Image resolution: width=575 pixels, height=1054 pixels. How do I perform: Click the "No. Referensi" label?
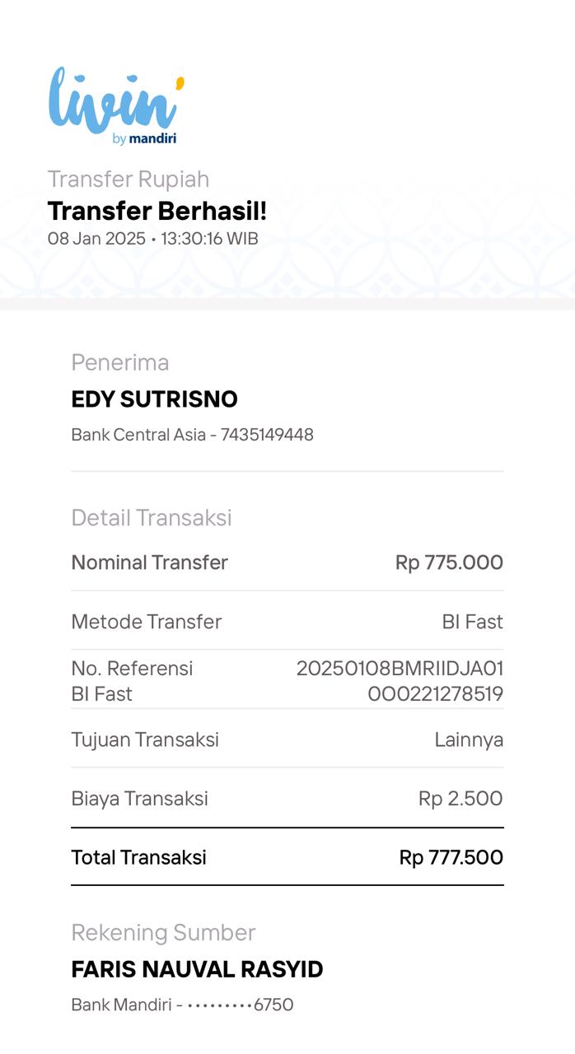point(132,668)
